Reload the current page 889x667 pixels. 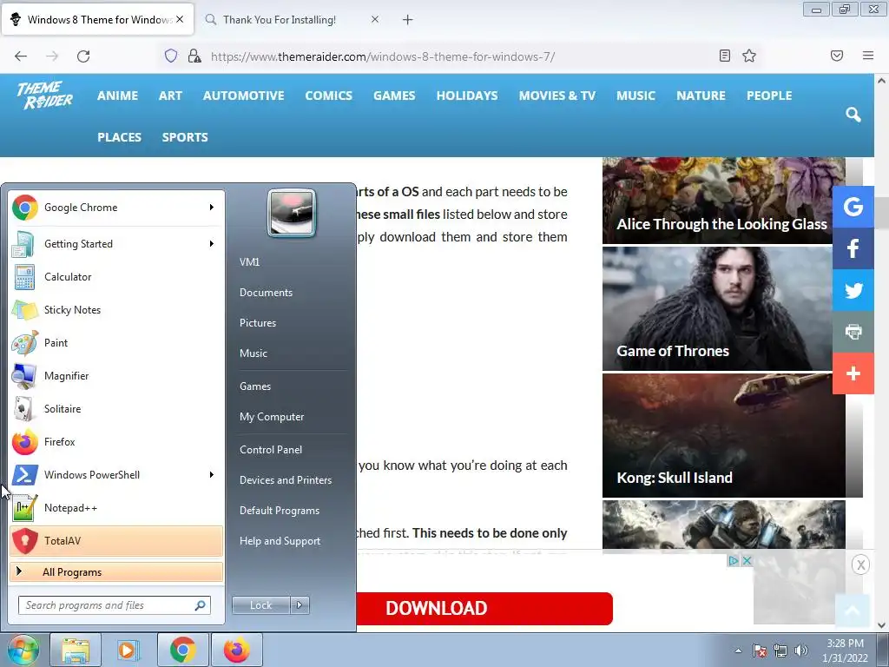pos(83,56)
